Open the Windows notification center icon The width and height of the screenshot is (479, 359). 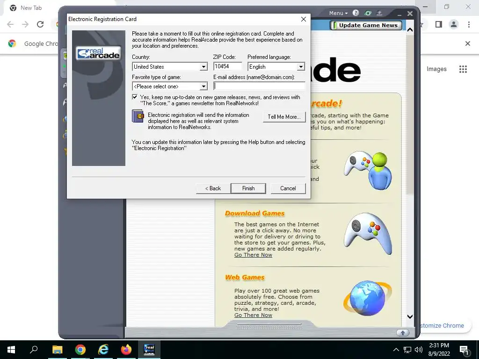pos(464,350)
